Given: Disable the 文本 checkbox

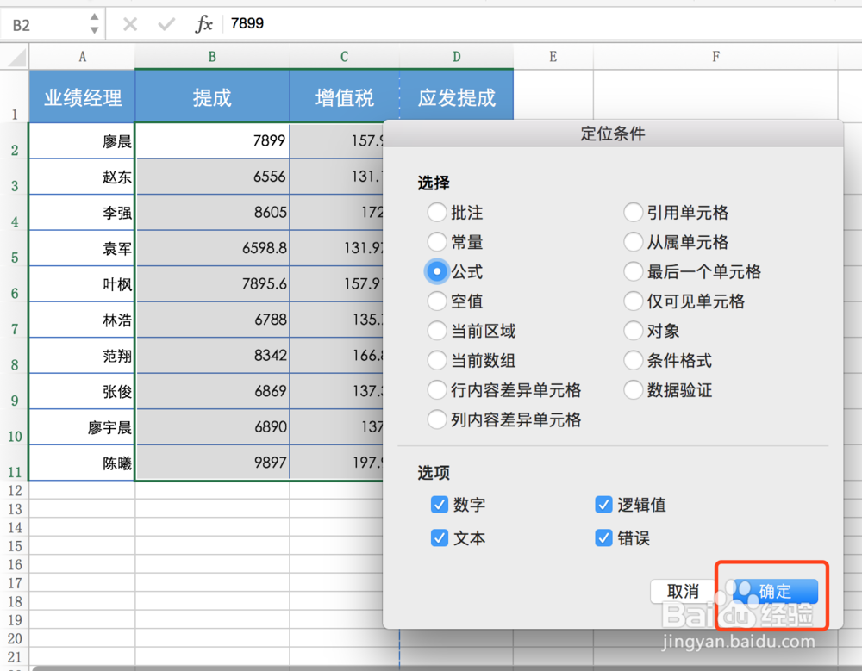Looking at the screenshot, I should (440, 537).
